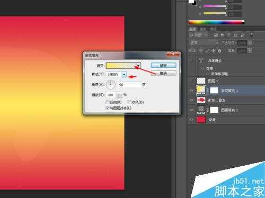Viewport: 265px width, 198px height.
Task: Click the layer opacity value field
Action: click(x=242, y=43)
